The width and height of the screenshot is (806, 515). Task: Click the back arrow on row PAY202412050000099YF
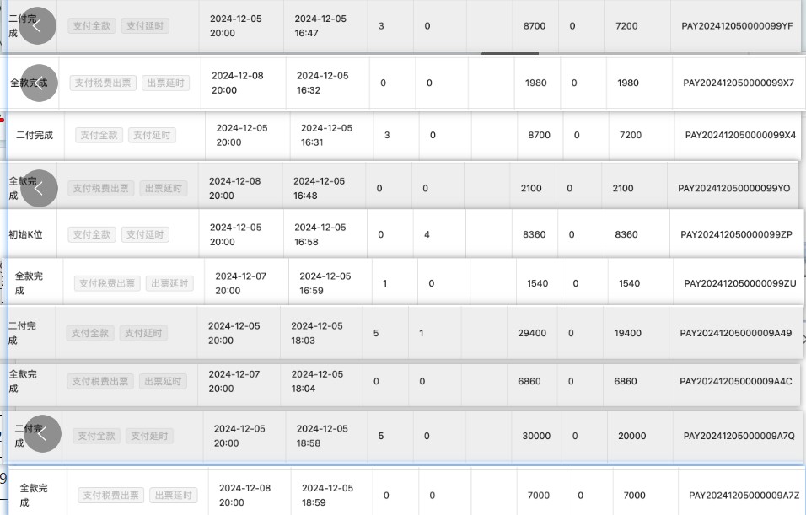pyautogui.click(x=38, y=26)
